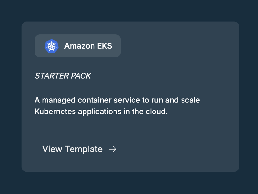This screenshot has width=258, height=194.
Task: Click empty space inside the EKS card
Action: point(181,140)
